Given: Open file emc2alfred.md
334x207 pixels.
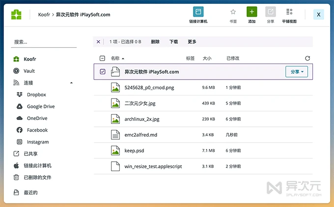Looking at the screenshot, I should click(141, 135).
